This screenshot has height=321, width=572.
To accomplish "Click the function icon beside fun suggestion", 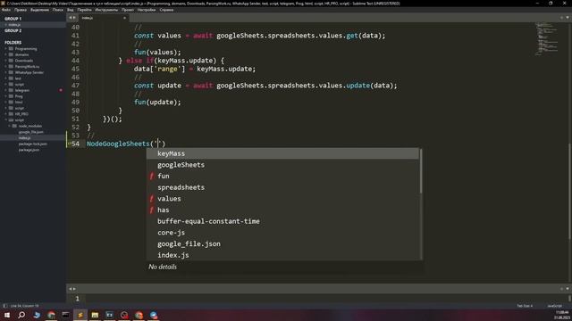I will 151,177.
